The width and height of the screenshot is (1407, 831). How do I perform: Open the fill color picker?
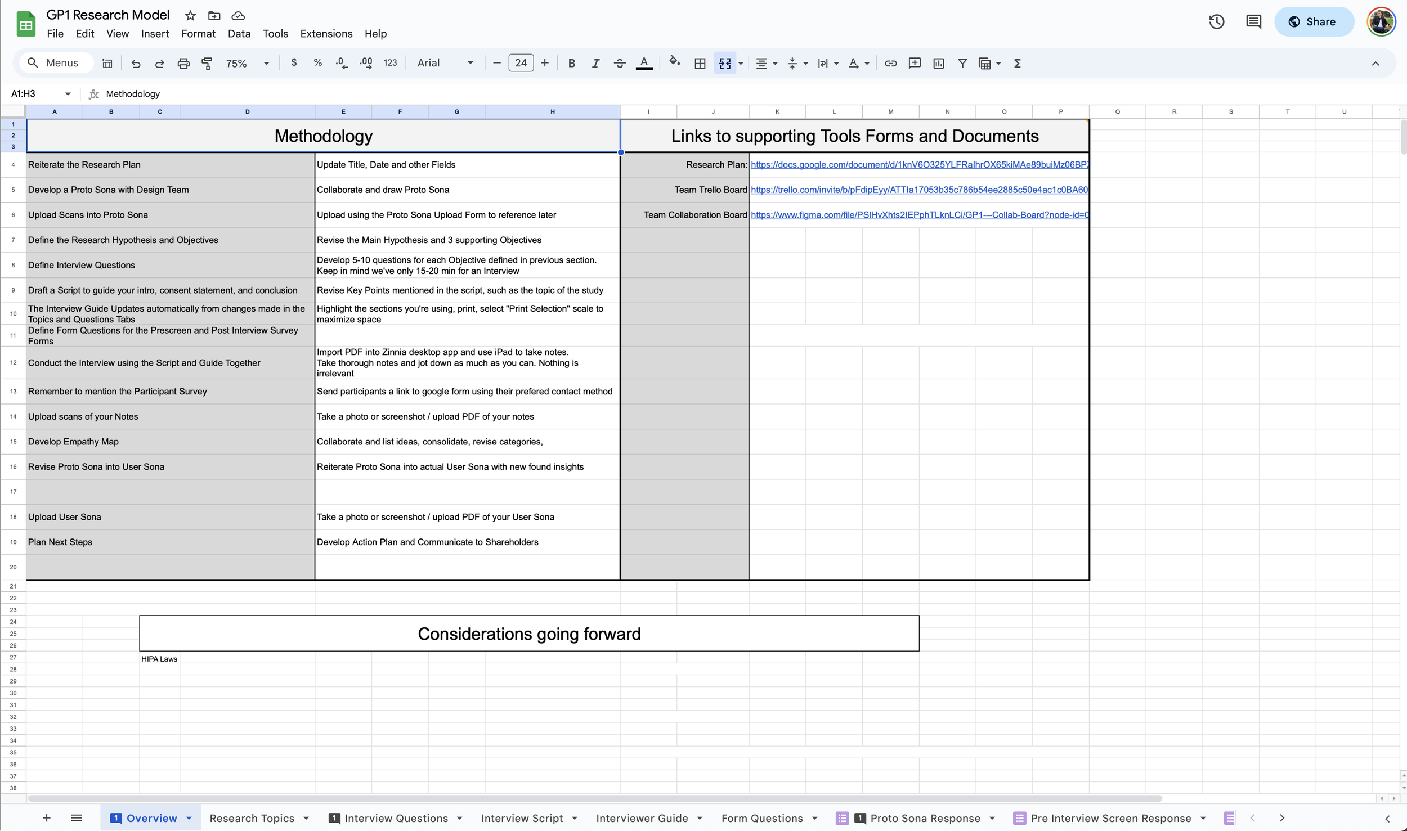tap(674, 63)
